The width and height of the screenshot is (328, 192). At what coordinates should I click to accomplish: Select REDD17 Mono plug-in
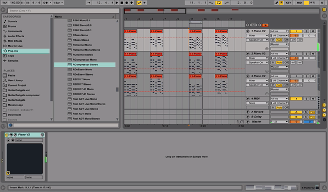coord(81,80)
